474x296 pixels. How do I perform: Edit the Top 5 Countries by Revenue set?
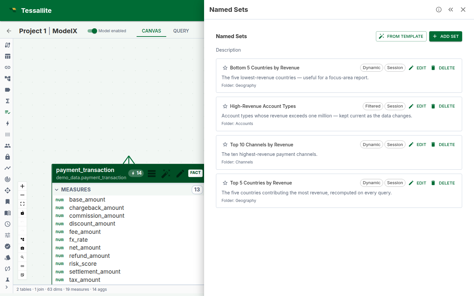click(x=417, y=183)
